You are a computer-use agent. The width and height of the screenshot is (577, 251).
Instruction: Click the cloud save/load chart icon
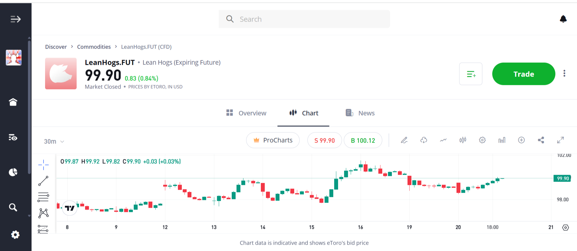424,140
